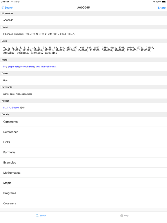Tap the A000045 ID number value

tap(8, 20)
